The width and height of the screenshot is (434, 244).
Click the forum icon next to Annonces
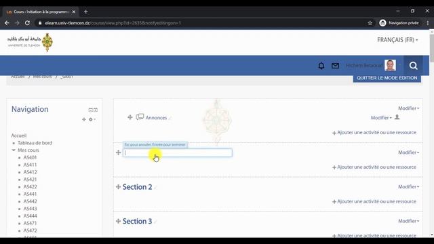point(140,117)
